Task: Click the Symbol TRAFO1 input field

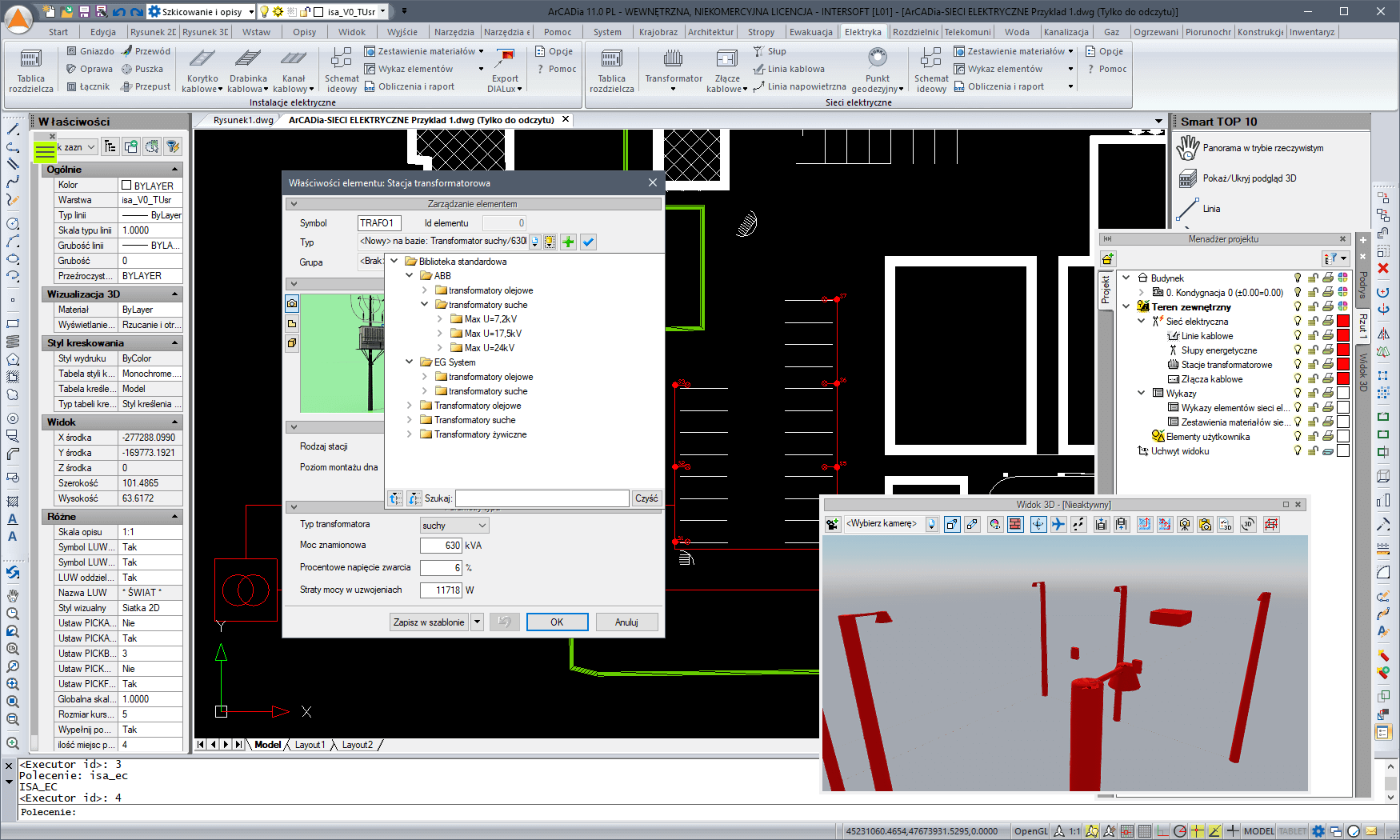Action: coord(379,223)
